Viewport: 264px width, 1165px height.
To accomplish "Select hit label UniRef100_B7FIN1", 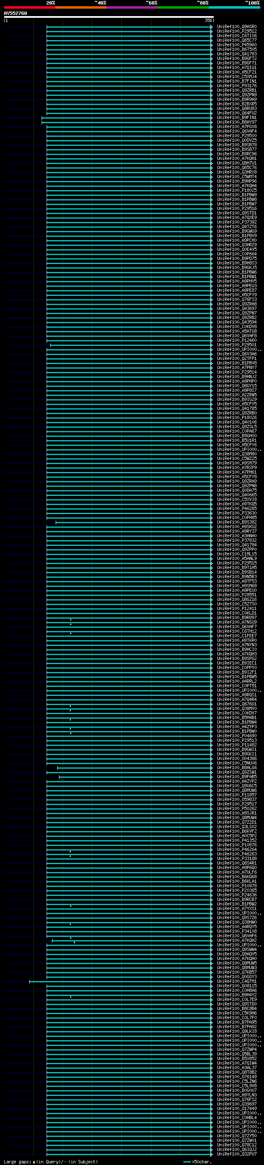I will coord(237,81).
